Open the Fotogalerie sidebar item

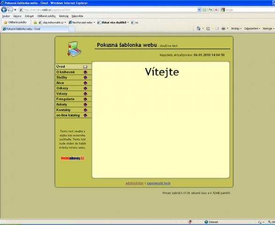click(73, 99)
